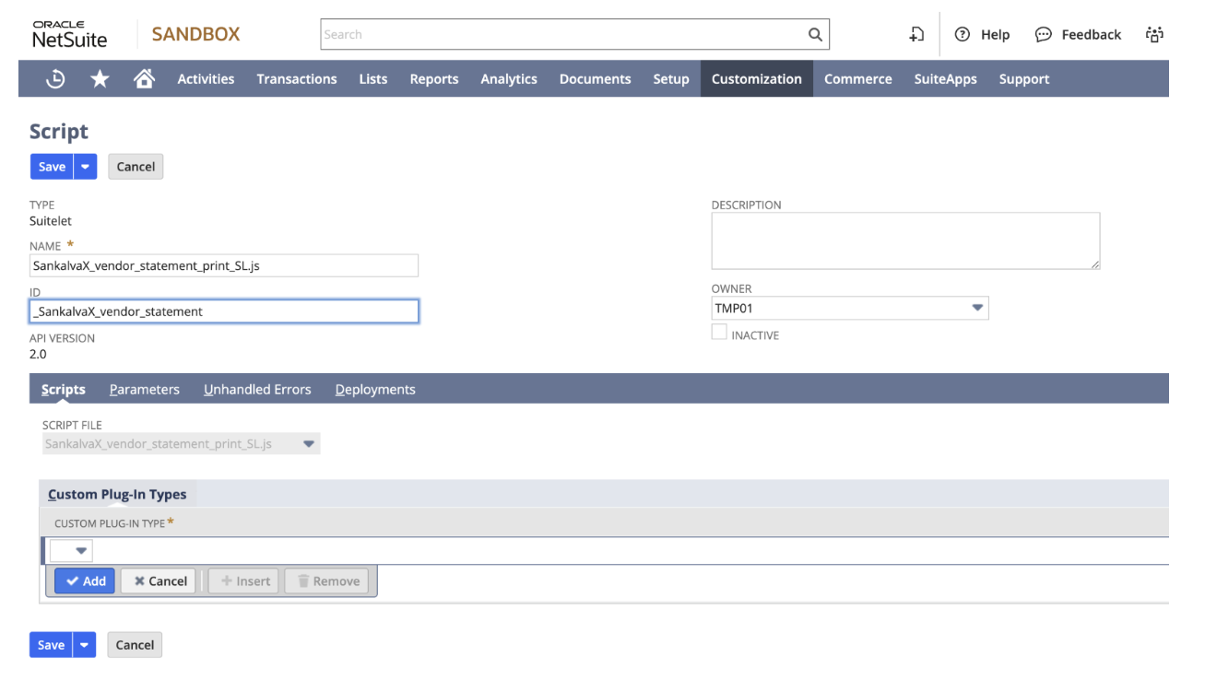This screenshot has width=1217, height=680.
Task: Open the Commerce menu
Action: tap(858, 79)
